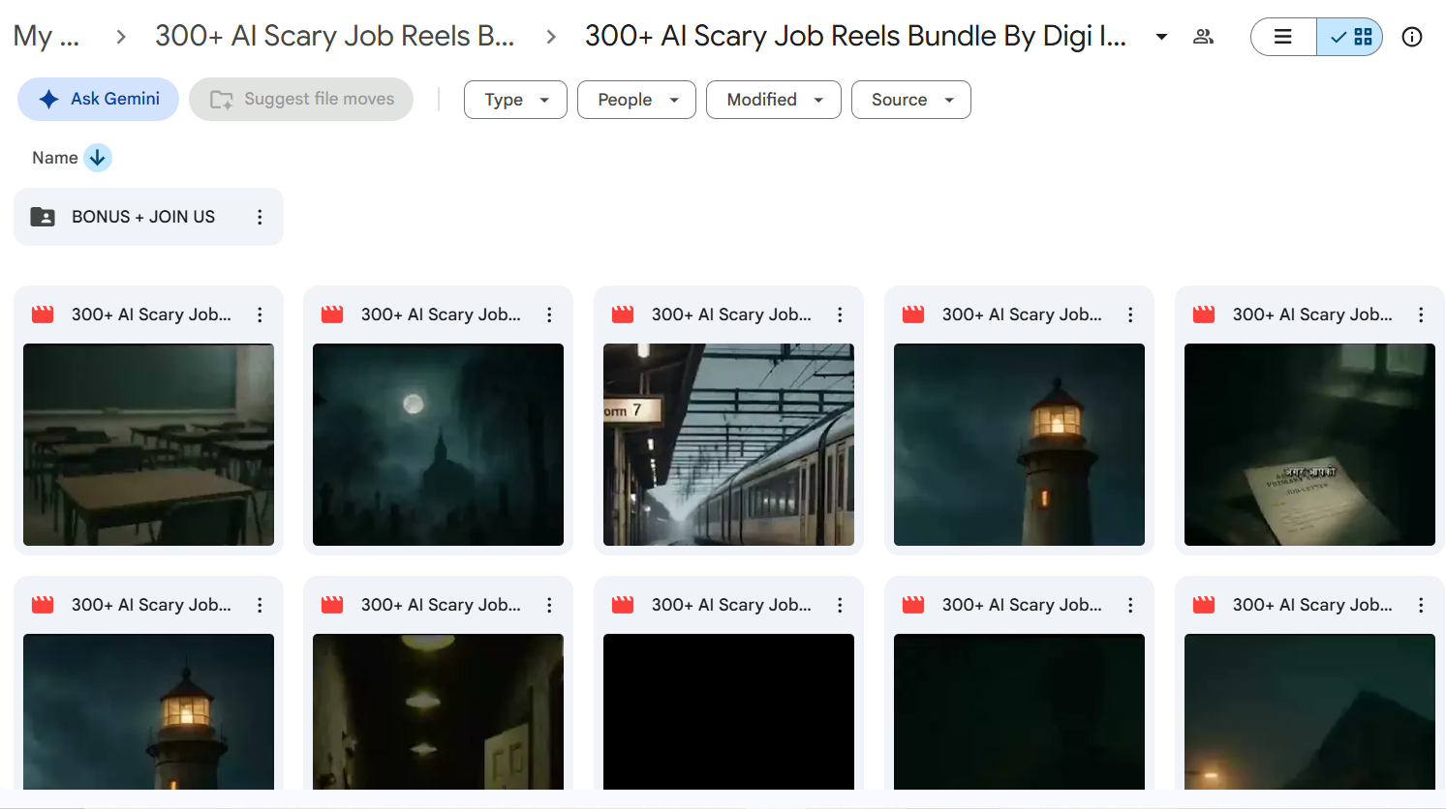Image resolution: width=1446 pixels, height=809 pixels.
Task: Select the title above the classroom desks thumbnail
Action: 151,315
